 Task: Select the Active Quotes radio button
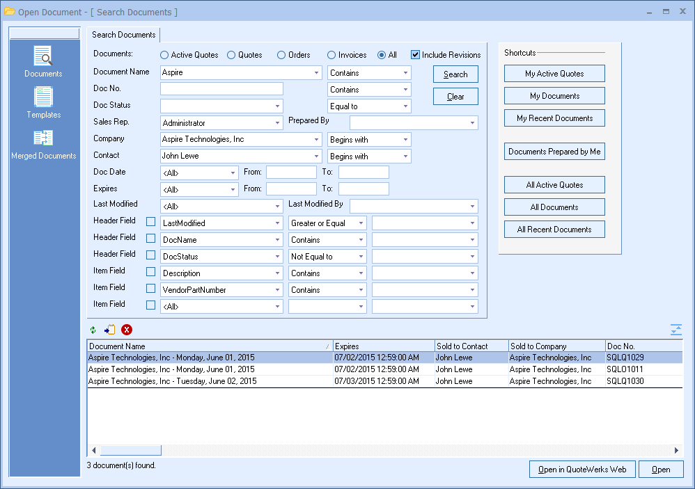point(164,55)
